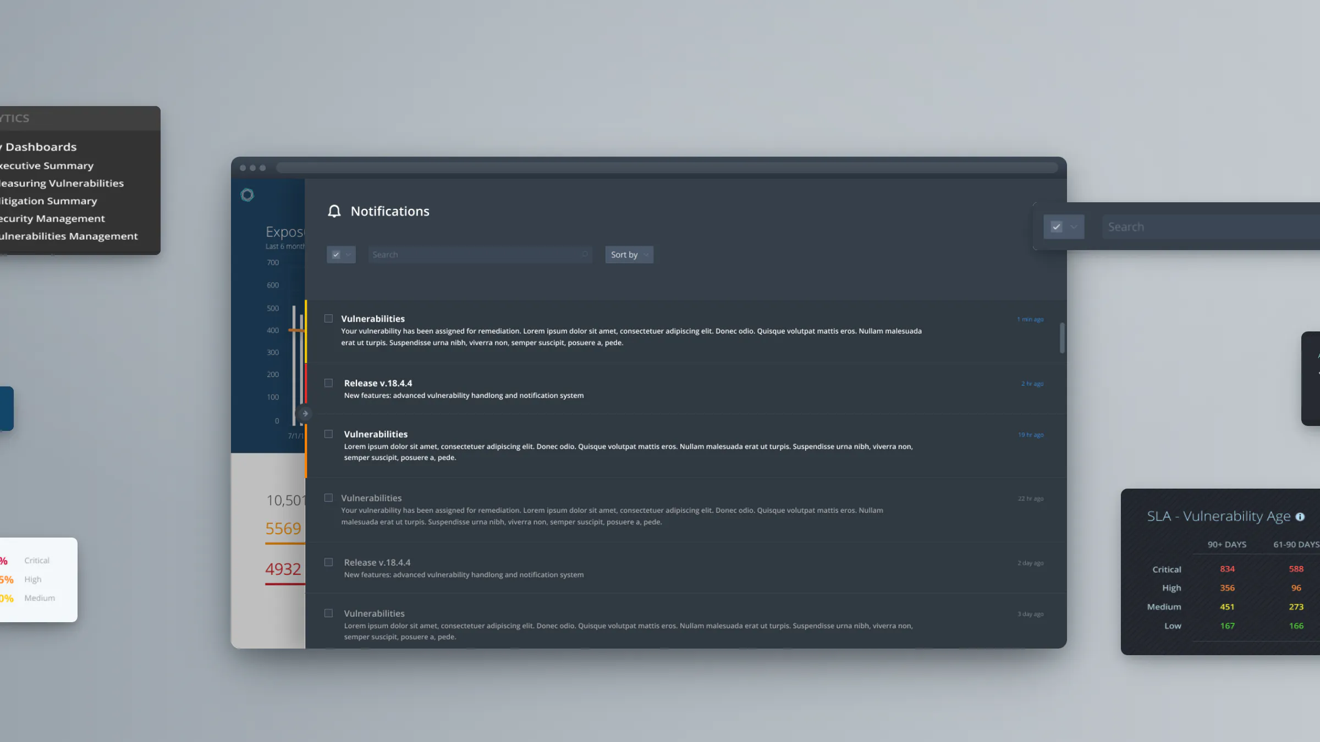
Task: Click the bell icon beside Notifications
Action: [334, 211]
